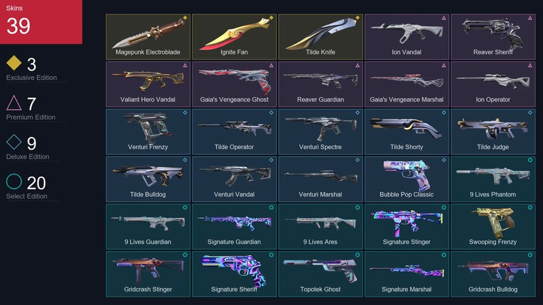Select the Gridcrash Bulldog skin
This screenshot has height=305, width=543.
(x=493, y=274)
